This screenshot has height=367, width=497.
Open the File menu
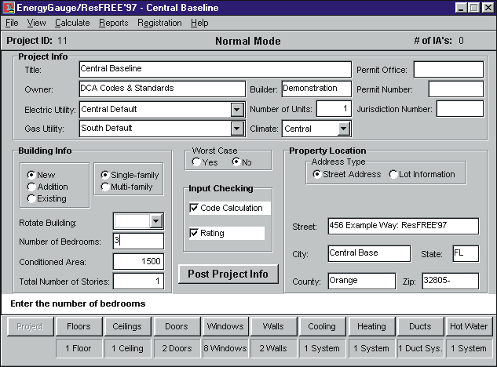(12, 23)
